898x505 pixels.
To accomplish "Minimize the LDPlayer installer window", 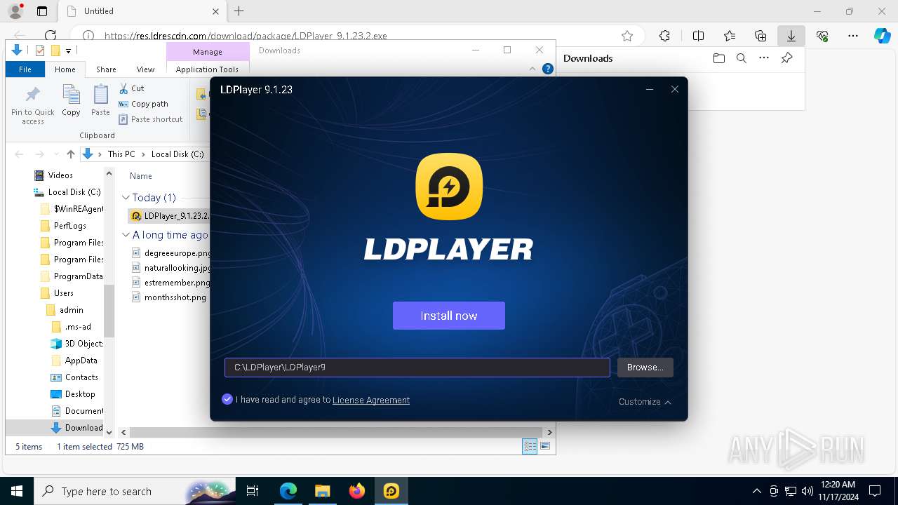I will coord(650,89).
